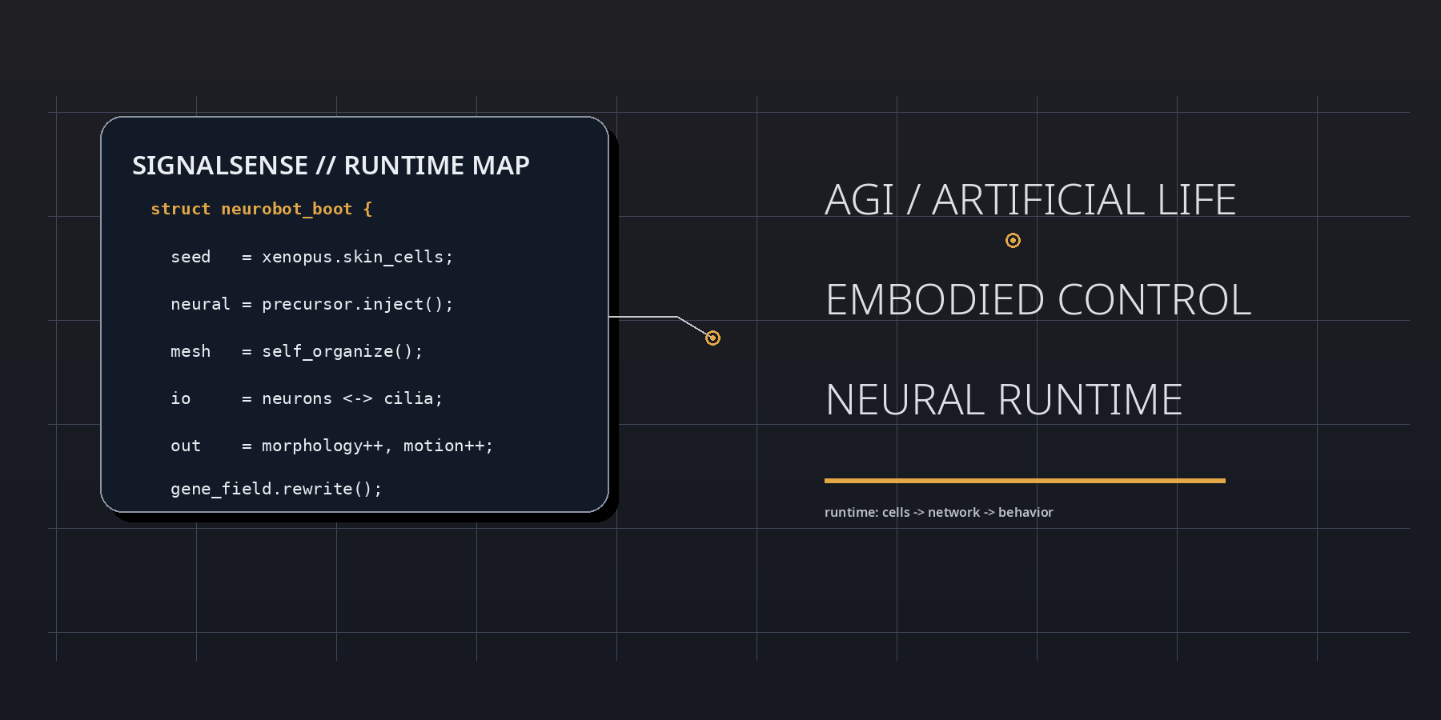Click the precursor.inject() call

click(357, 304)
